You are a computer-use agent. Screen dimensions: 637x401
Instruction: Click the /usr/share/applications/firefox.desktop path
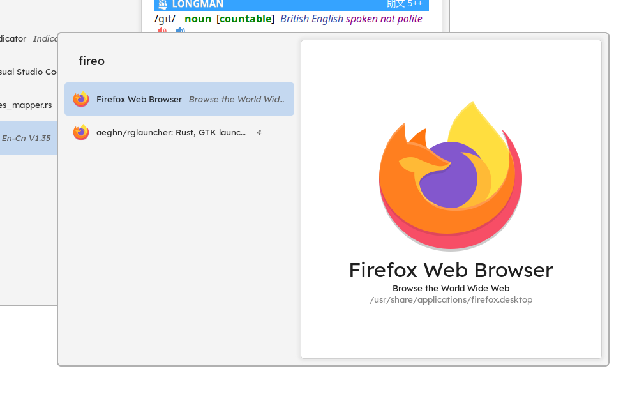pos(451,300)
